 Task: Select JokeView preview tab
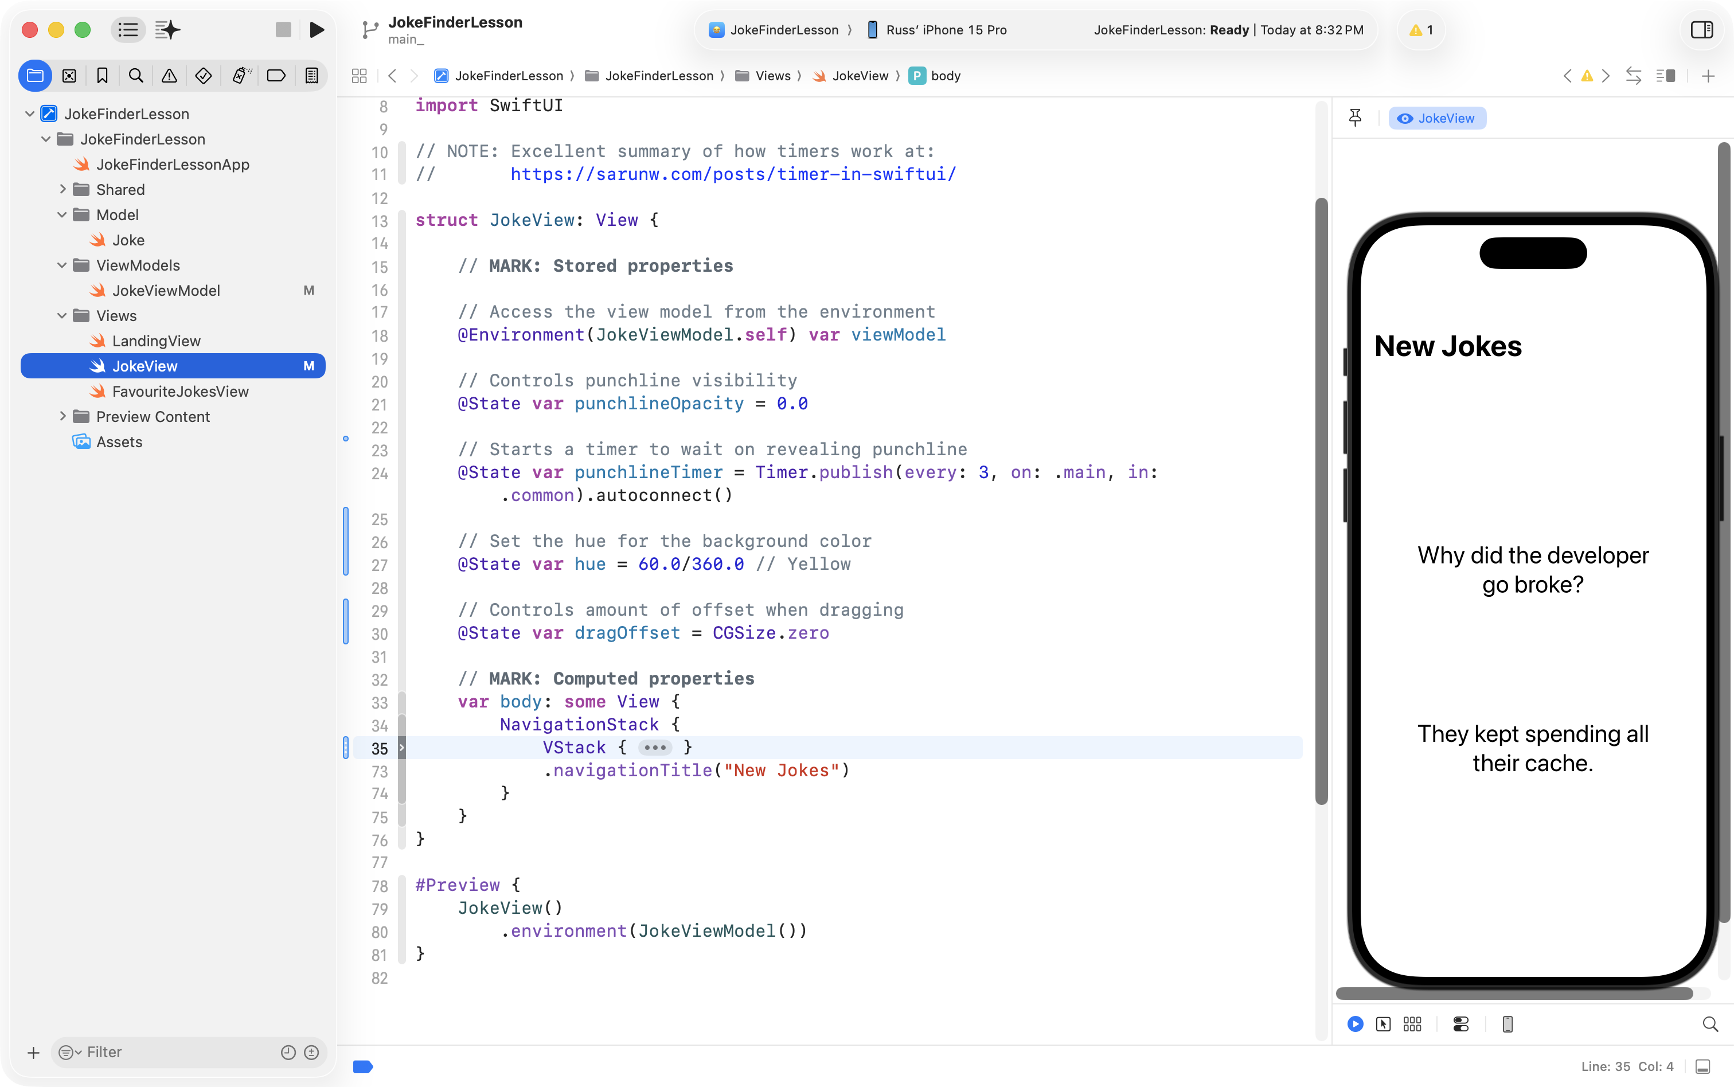coord(1436,118)
